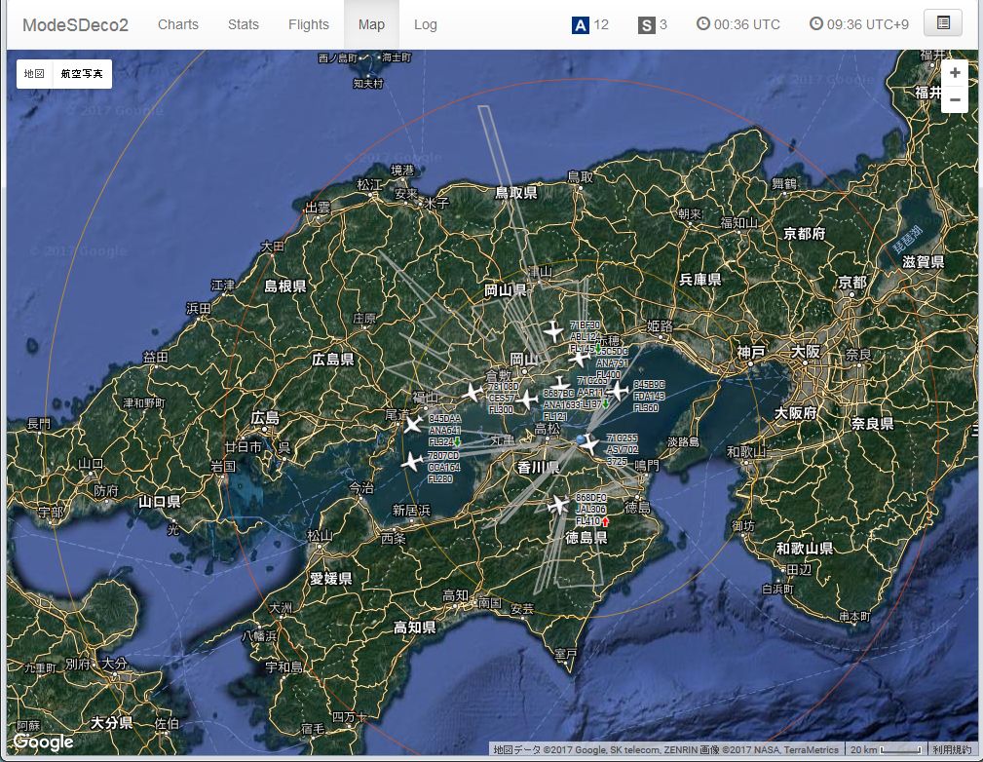Click the blue ADS-B 'A' counter icon
This screenshot has width=983, height=762.
(581, 25)
